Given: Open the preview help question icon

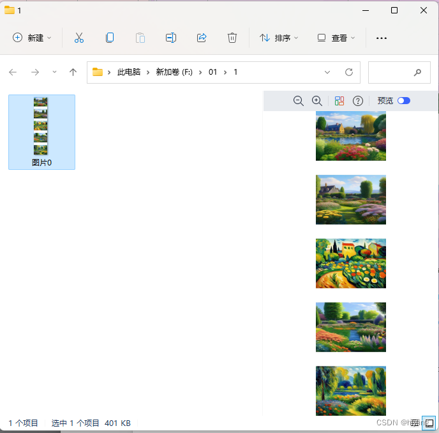Looking at the screenshot, I should [358, 101].
